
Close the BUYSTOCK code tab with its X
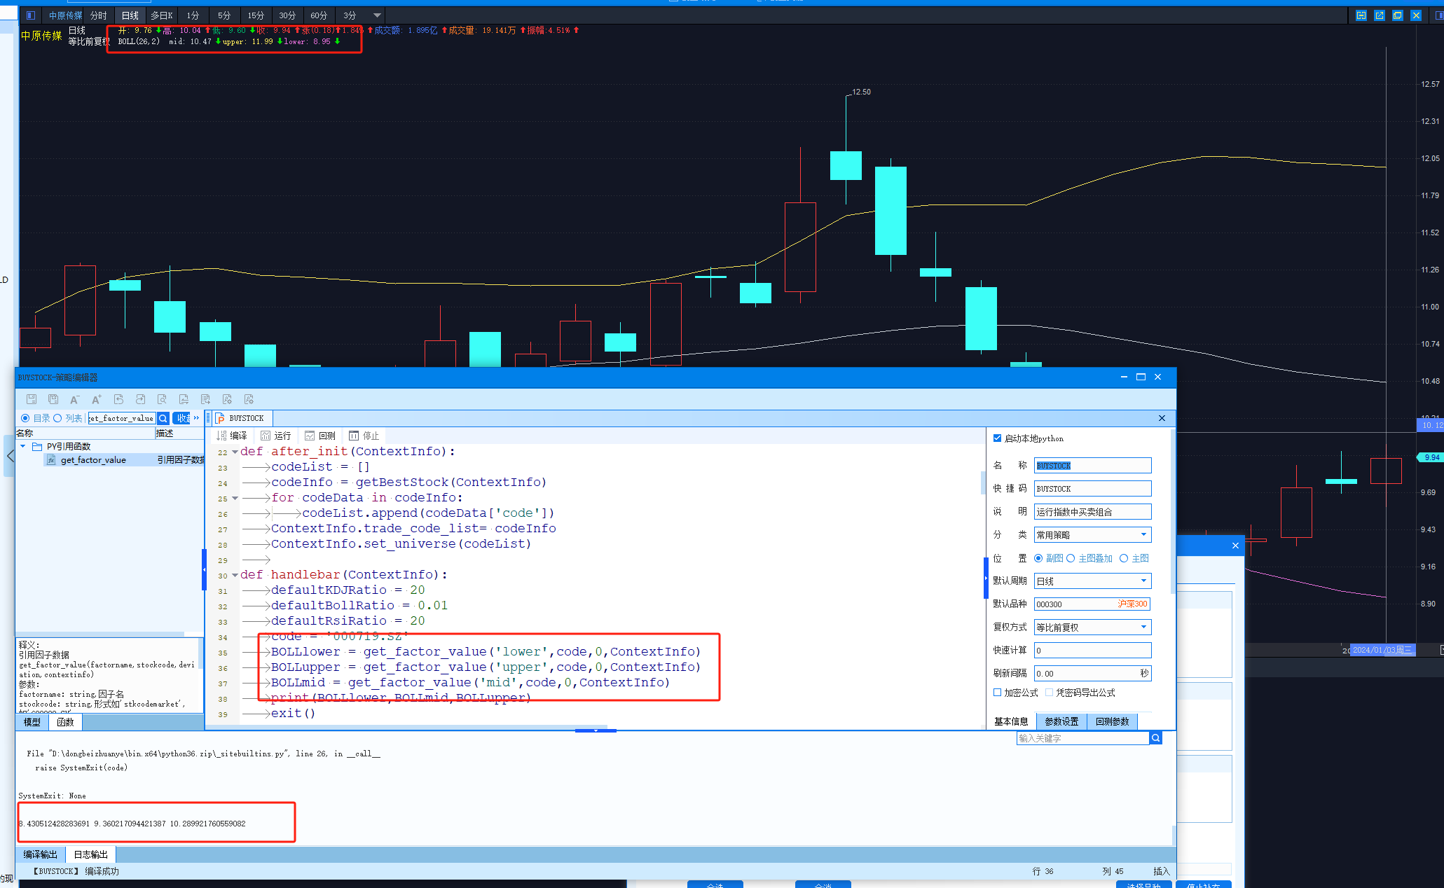pyautogui.click(x=1162, y=418)
